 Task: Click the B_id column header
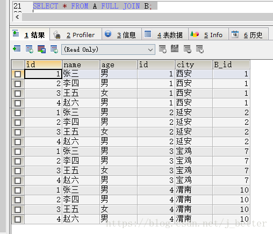click(231, 65)
